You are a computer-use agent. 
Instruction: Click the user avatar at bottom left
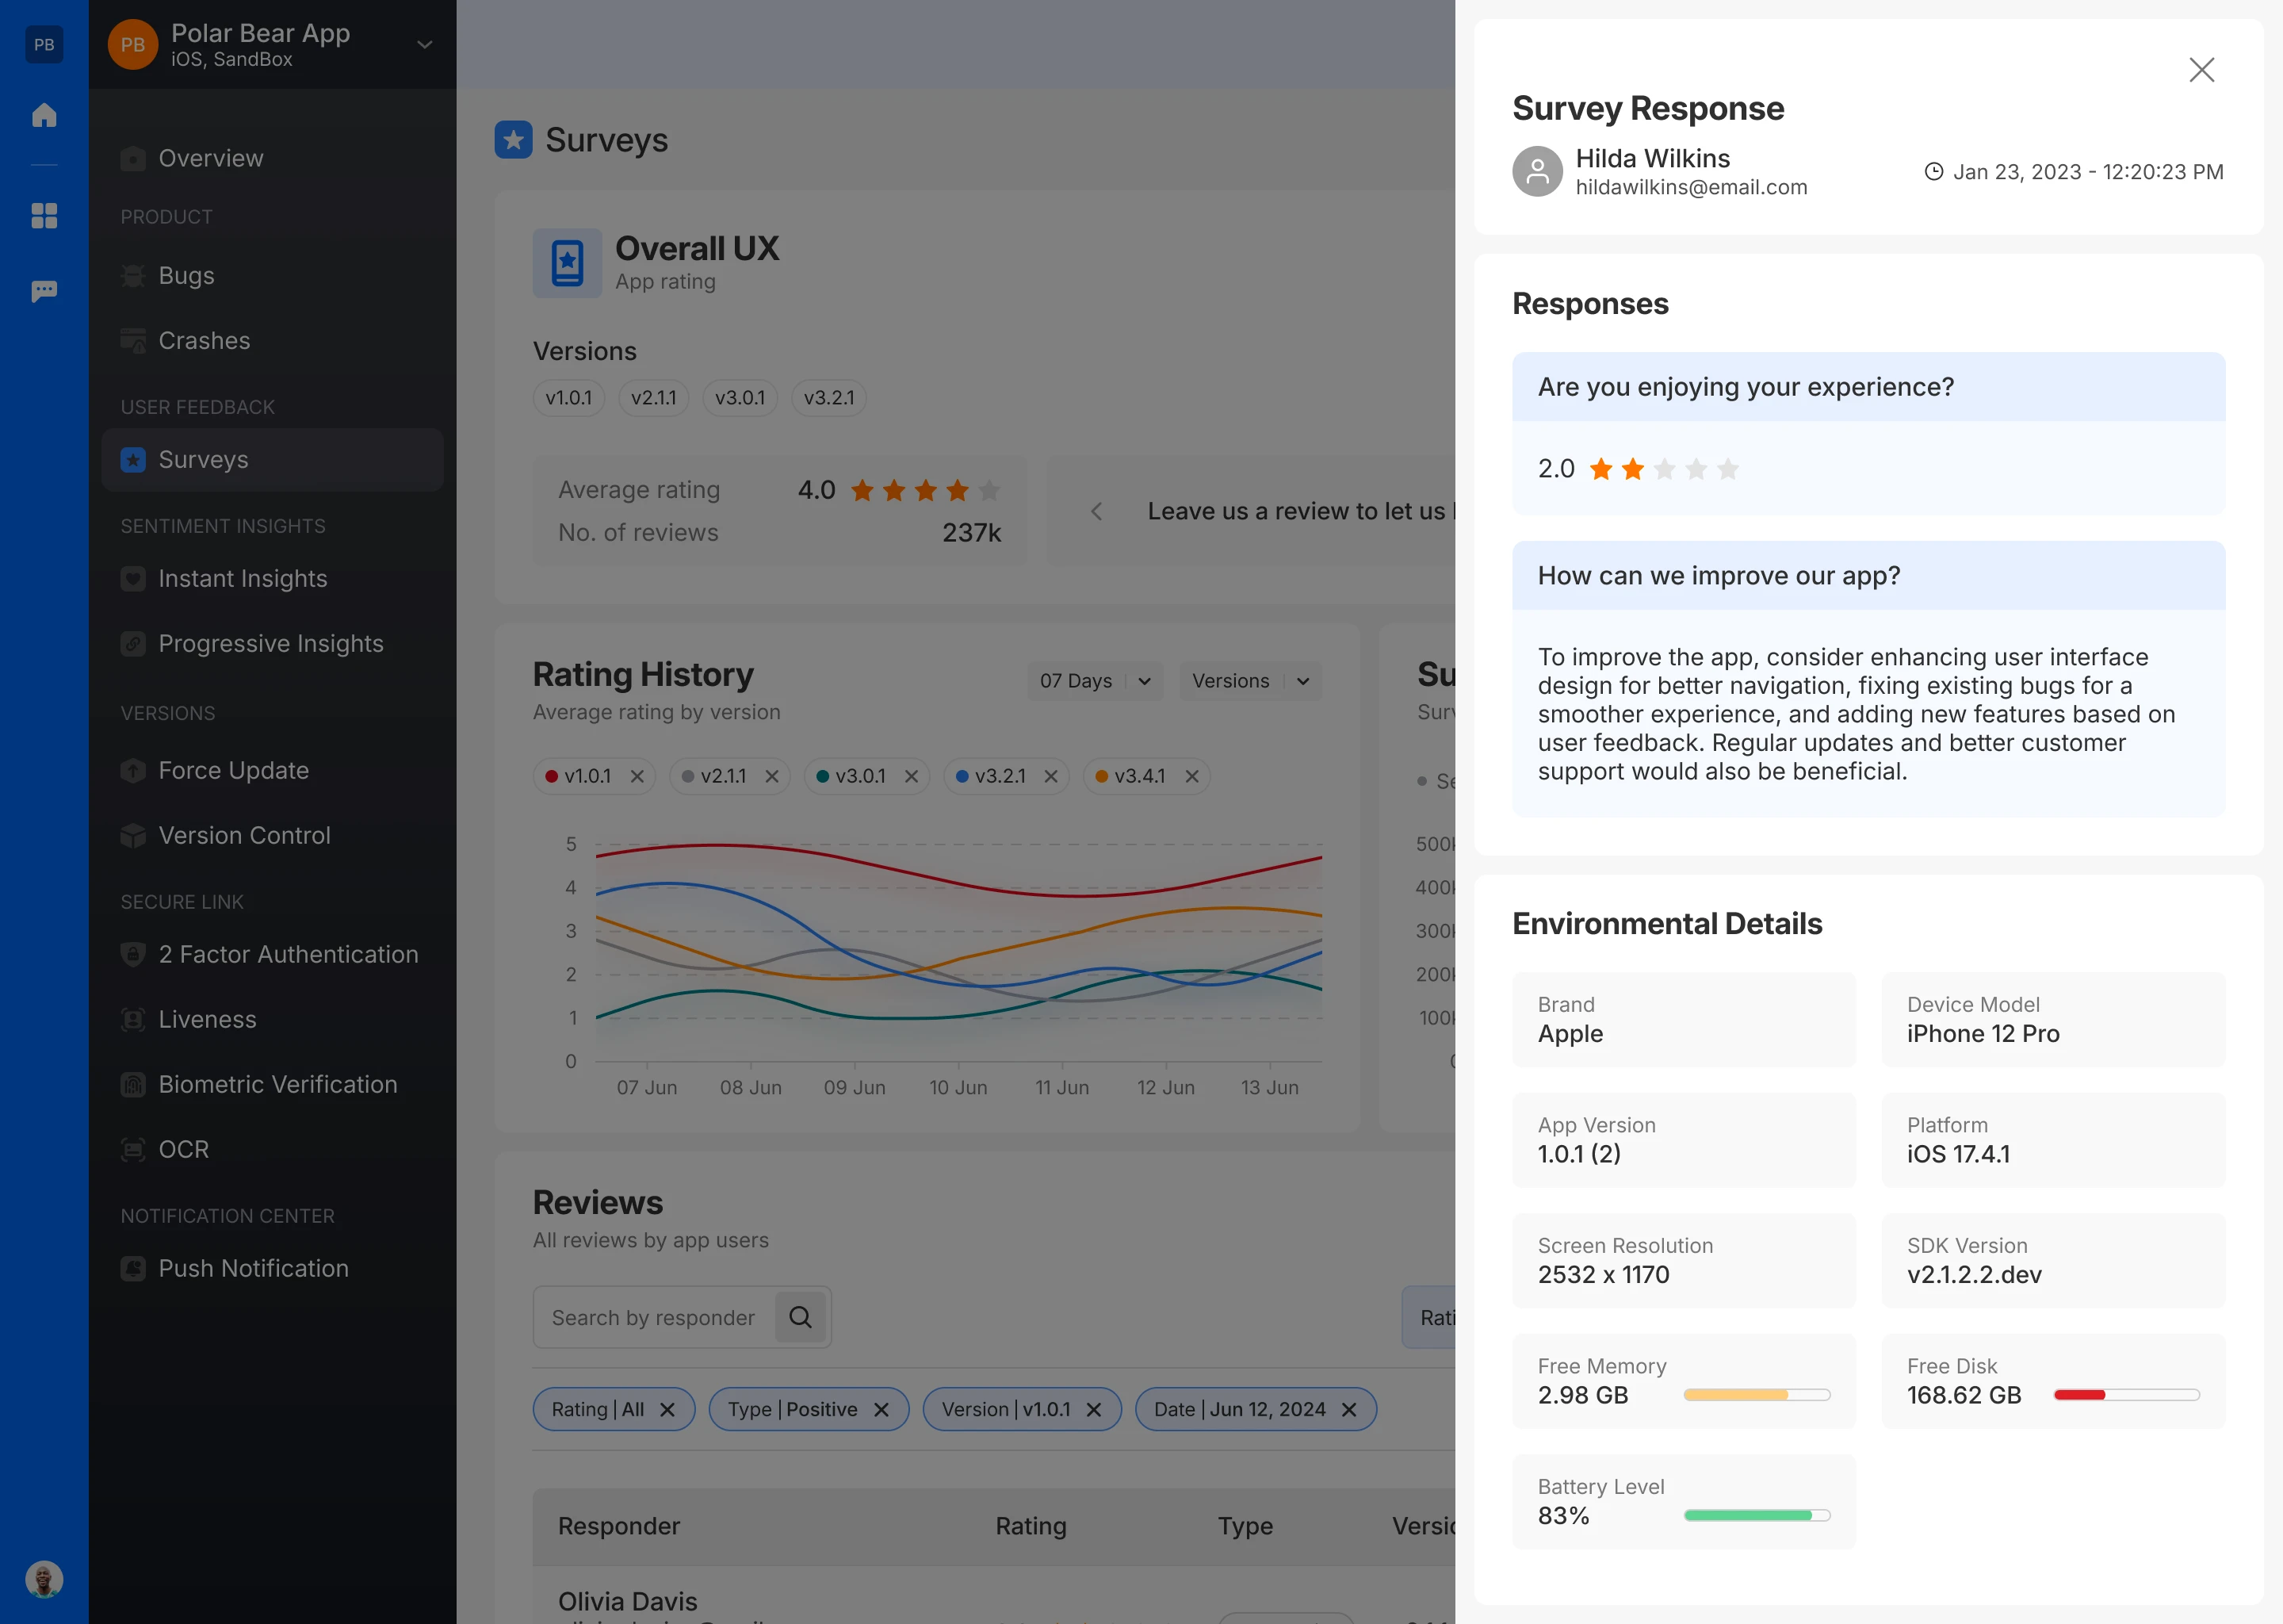point(44,1579)
